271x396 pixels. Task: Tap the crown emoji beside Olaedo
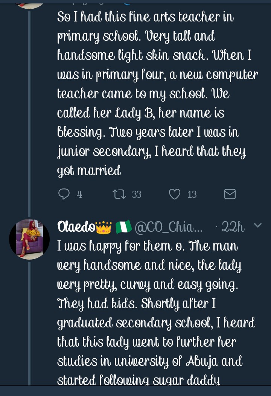(x=104, y=227)
